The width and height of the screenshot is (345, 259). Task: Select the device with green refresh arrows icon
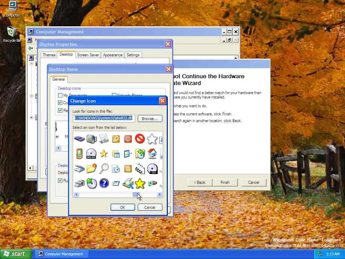pyautogui.click(x=152, y=183)
